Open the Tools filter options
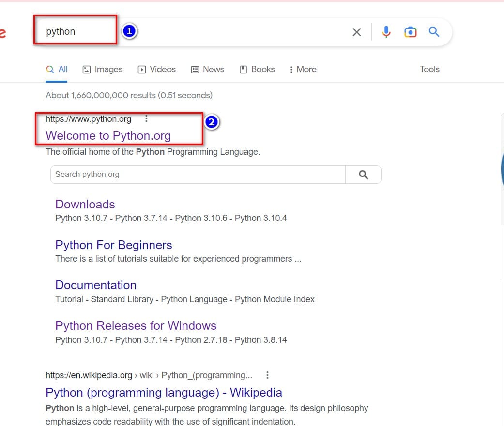504x426 pixels. 429,69
